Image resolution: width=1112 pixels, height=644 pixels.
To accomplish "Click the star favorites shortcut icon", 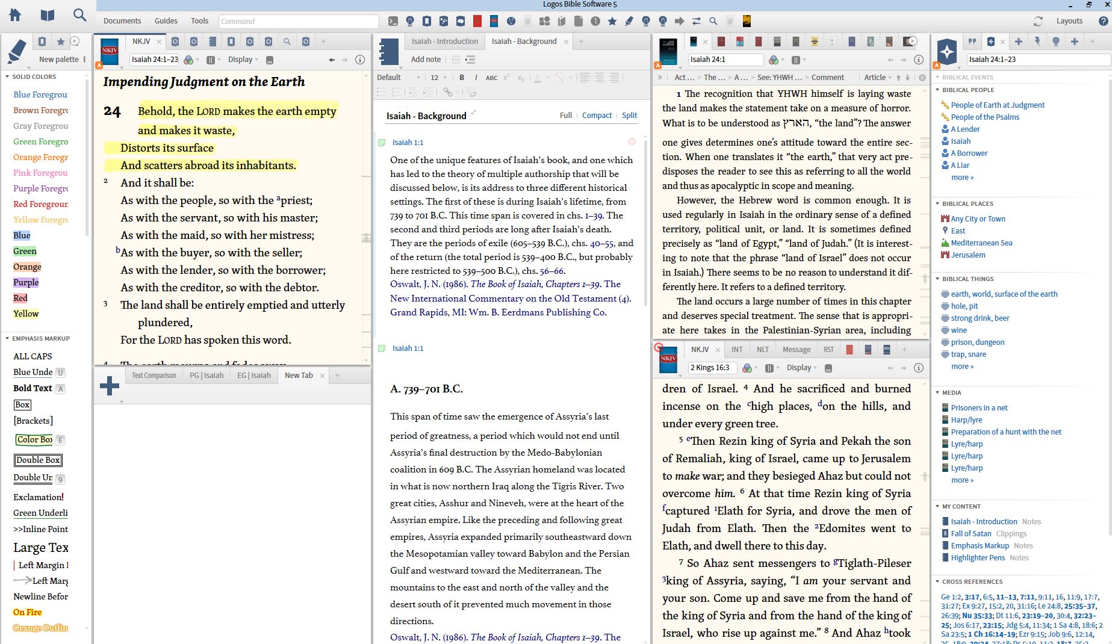I will 612,21.
